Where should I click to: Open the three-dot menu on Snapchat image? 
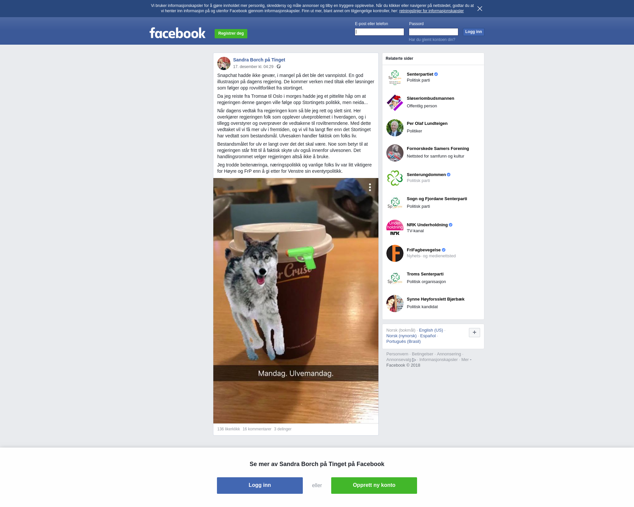(370, 187)
